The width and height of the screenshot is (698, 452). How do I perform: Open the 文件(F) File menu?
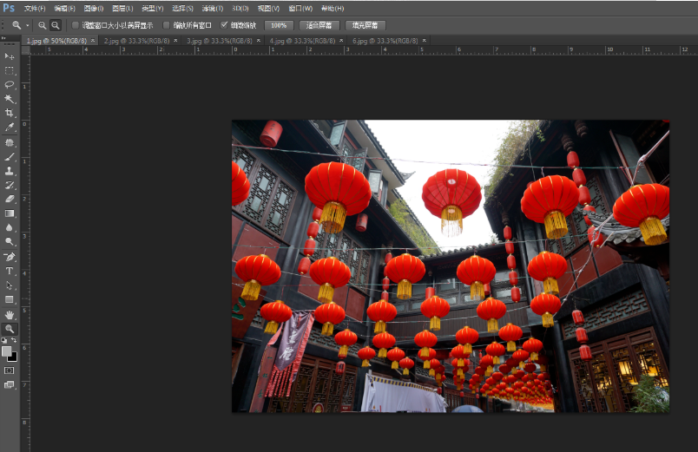pos(35,8)
